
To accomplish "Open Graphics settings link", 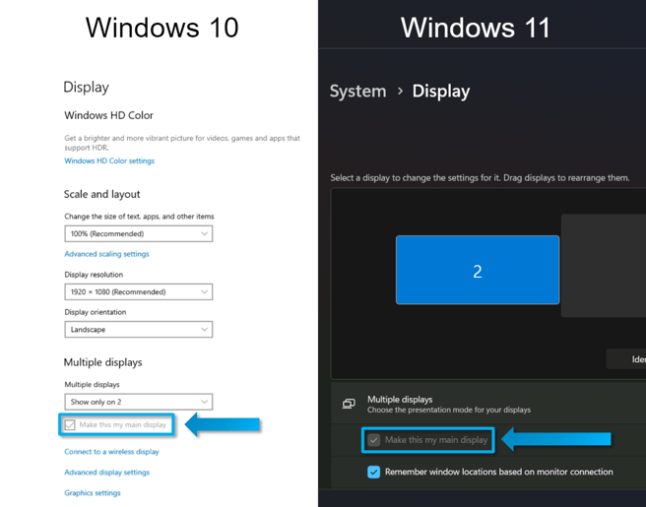I will pos(93,493).
